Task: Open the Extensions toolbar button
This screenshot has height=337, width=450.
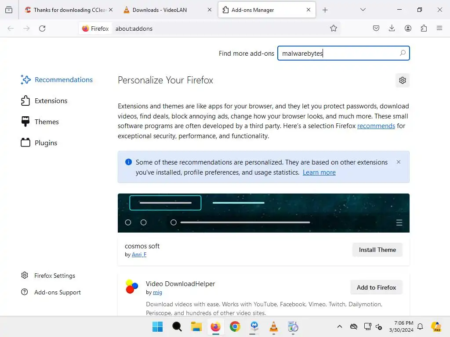Action: 424,28
